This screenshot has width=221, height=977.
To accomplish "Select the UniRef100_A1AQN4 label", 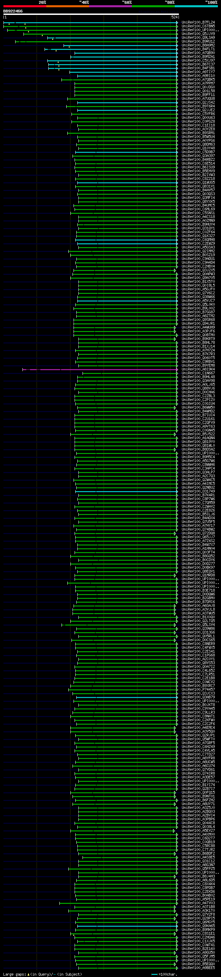I will click(198, 438).
